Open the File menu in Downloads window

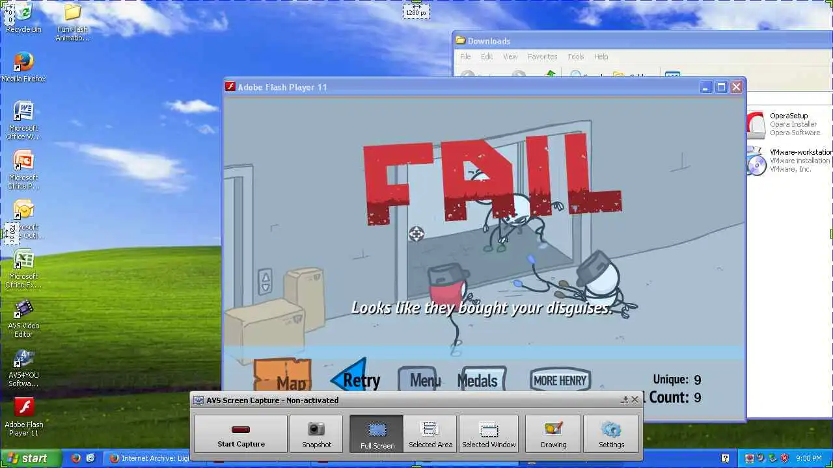point(465,57)
